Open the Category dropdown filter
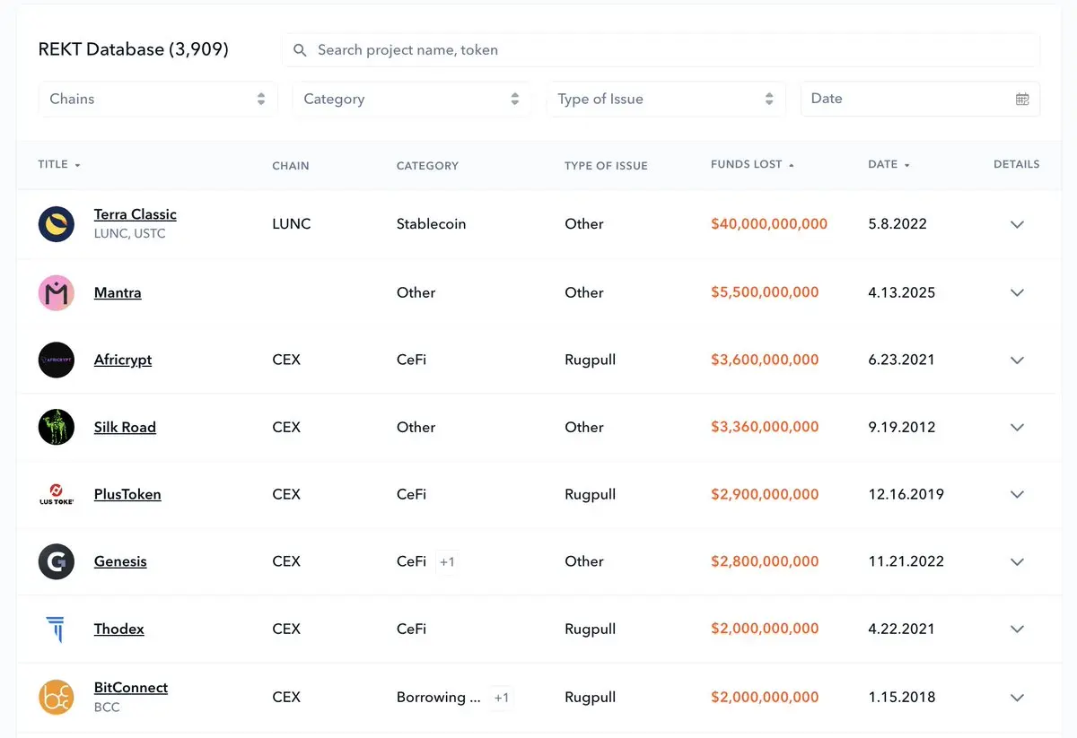This screenshot has width=1077, height=738. pos(412,99)
